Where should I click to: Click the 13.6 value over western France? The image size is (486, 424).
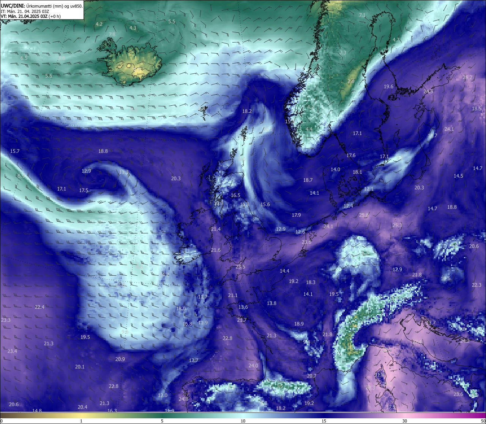243,307
